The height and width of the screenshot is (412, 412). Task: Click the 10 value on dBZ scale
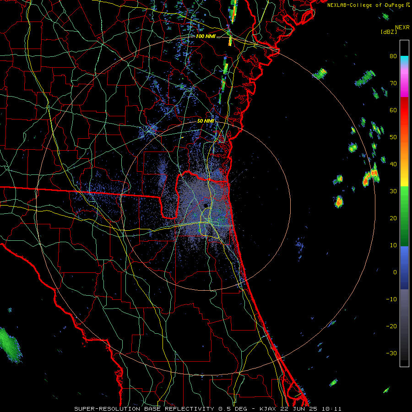(x=393, y=245)
